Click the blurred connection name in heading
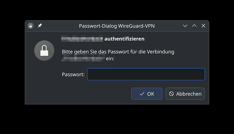The width and height of the screenshot is (234, 134). tap(82, 39)
